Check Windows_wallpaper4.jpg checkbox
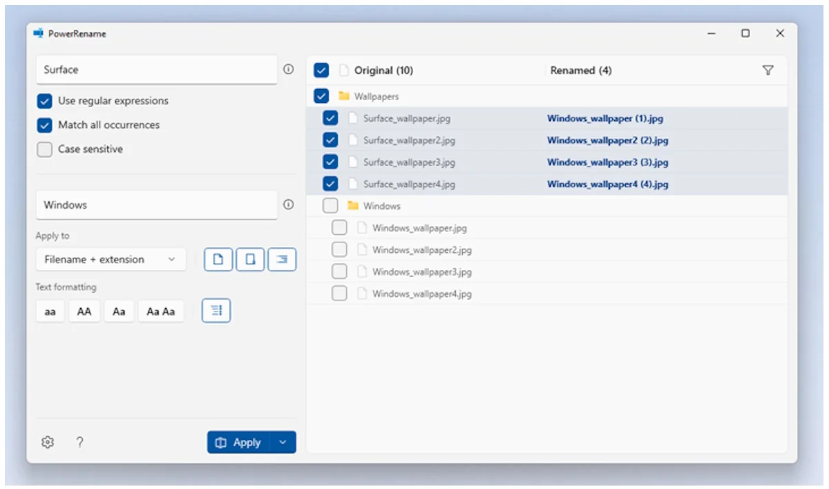 point(339,294)
